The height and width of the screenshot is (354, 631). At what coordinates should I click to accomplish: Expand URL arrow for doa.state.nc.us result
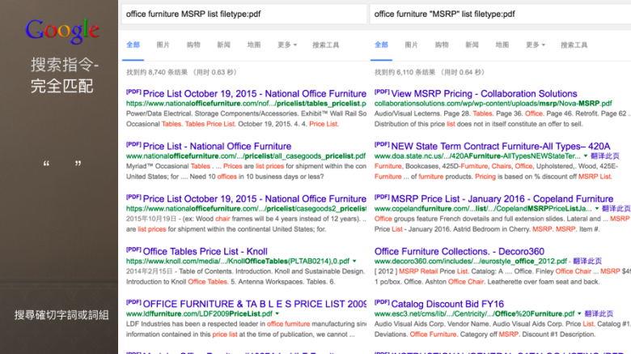(x=586, y=156)
